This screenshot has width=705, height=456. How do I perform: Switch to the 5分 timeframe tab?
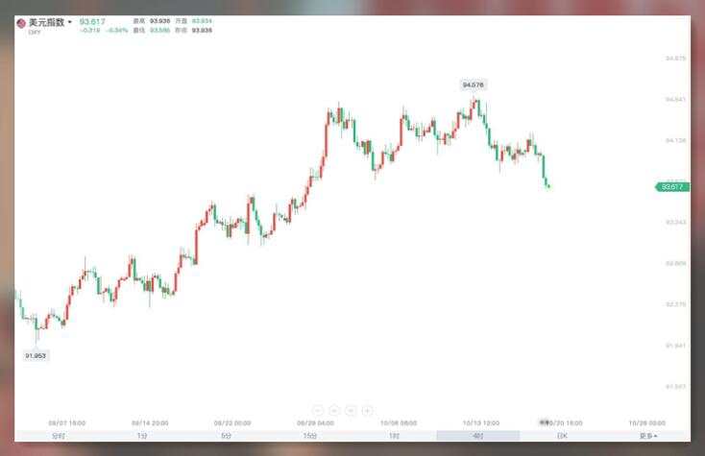pyautogui.click(x=226, y=436)
